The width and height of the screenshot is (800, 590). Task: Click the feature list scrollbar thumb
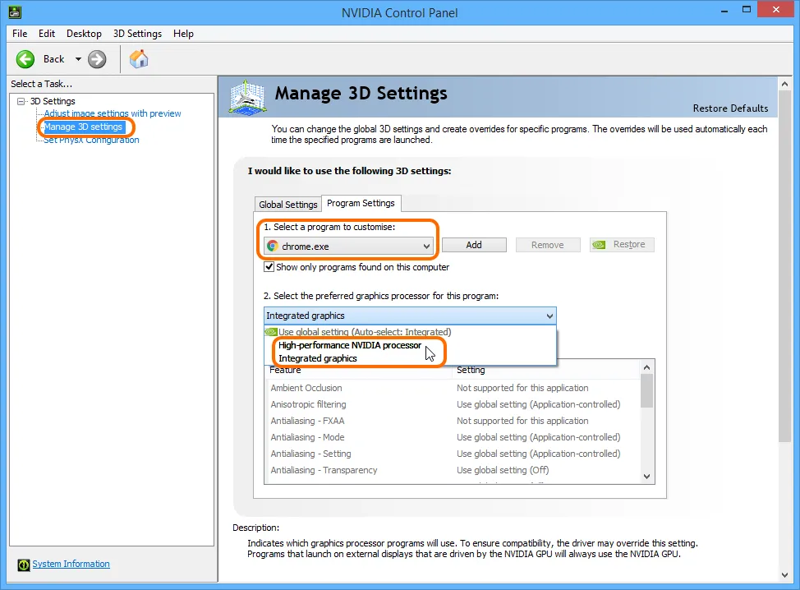pos(647,391)
